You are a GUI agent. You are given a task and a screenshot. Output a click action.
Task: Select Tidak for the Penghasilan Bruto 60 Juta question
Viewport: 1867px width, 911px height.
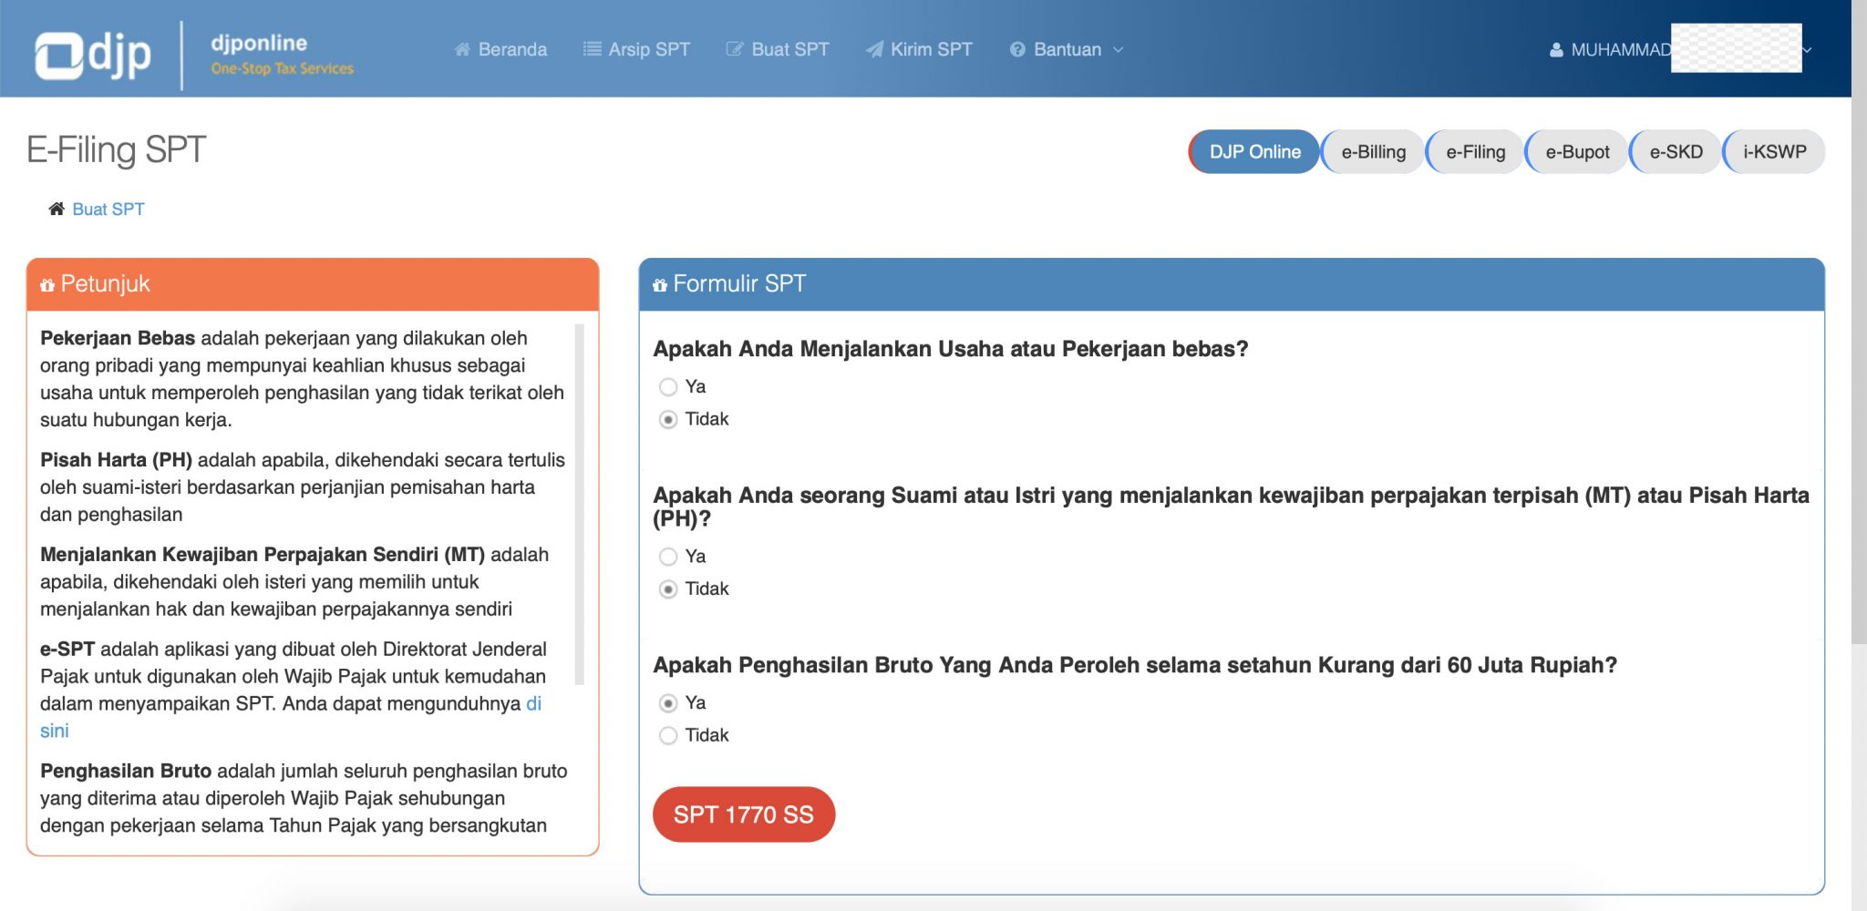667,734
